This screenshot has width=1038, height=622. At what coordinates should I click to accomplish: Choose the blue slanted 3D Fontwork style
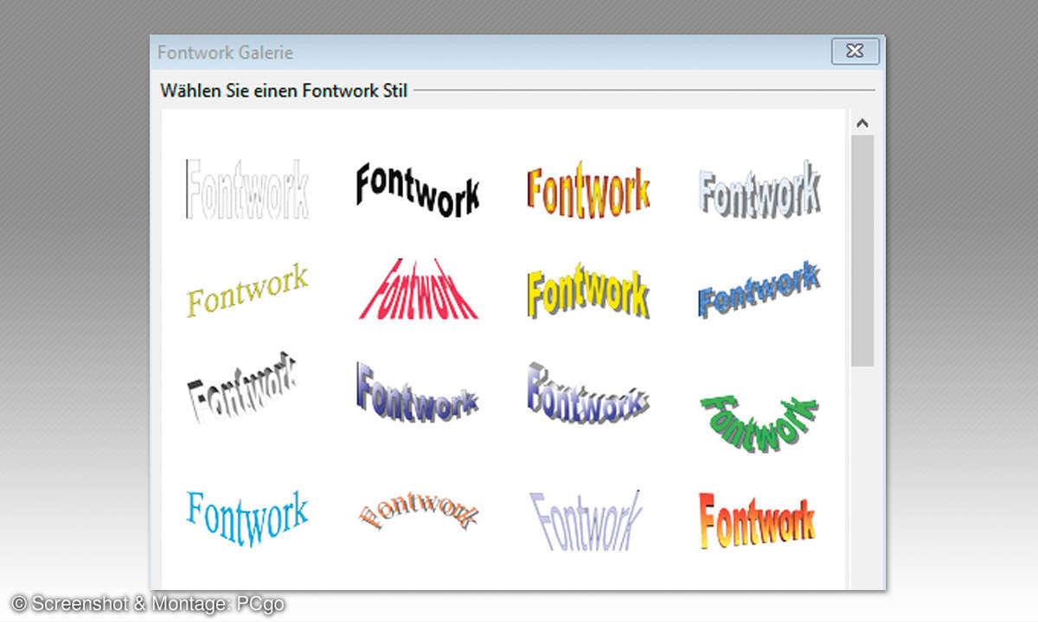759,289
